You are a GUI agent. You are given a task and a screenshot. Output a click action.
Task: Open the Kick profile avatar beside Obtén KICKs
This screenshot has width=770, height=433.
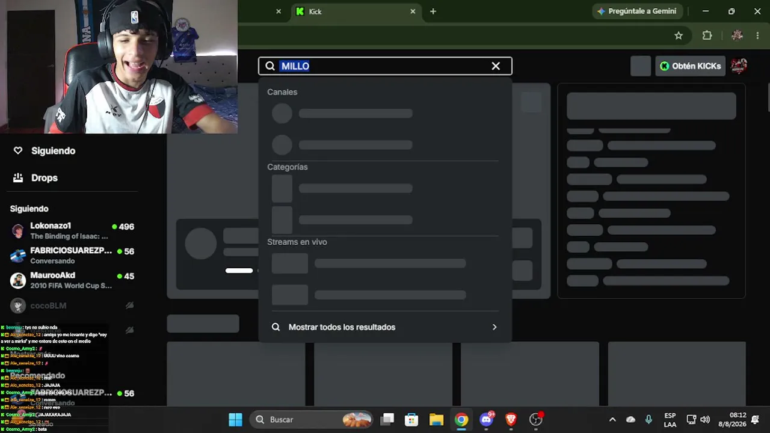tap(739, 66)
